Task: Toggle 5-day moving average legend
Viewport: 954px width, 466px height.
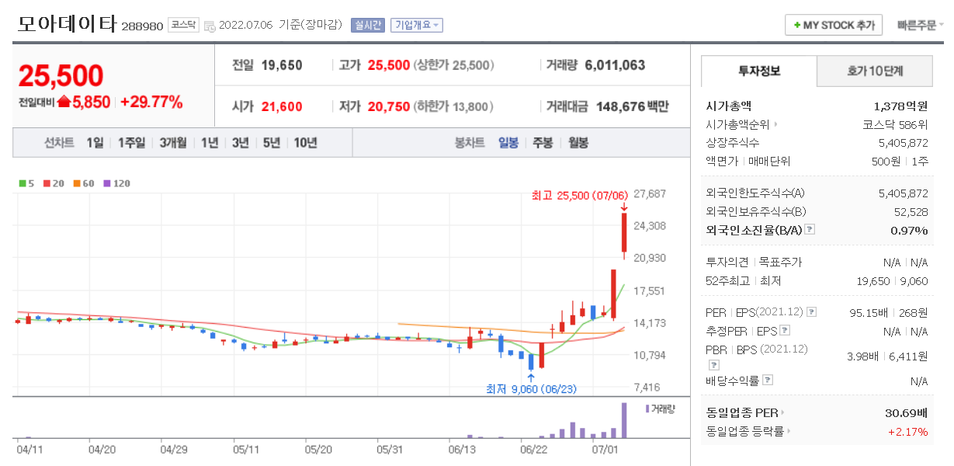Action: tap(25, 184)
